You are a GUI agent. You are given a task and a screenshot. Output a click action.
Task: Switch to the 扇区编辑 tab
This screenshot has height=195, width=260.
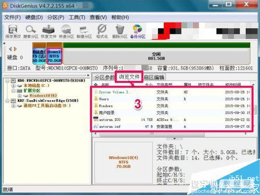pos(154,77)
